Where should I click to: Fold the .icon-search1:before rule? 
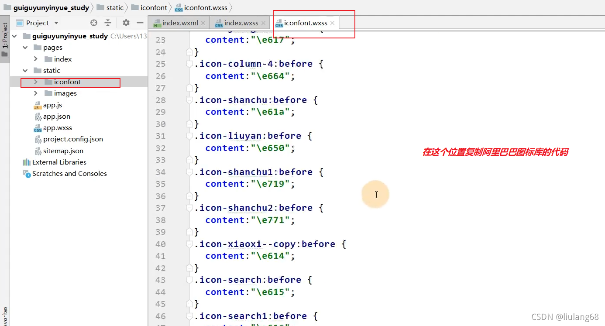click(189, 316)
